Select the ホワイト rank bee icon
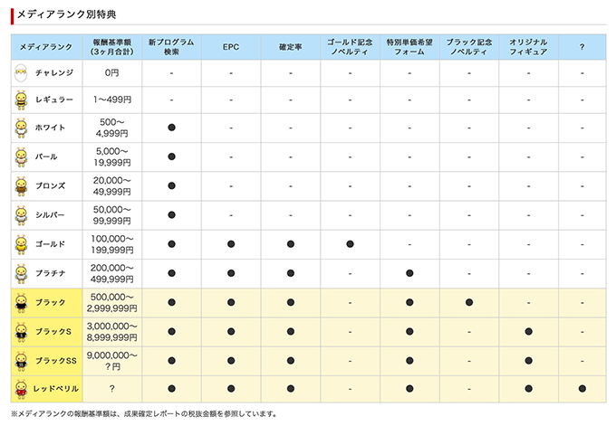This screenshot has width=616, height=426. pyautogui.click(x=21, y=128)
